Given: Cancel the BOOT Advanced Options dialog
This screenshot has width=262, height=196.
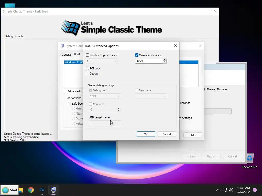Looking at the screenshot, I should click(167, 134).
